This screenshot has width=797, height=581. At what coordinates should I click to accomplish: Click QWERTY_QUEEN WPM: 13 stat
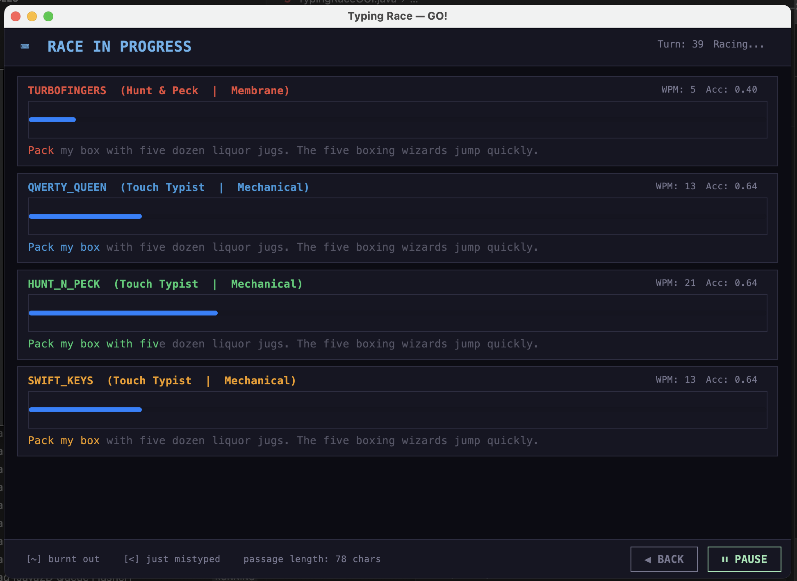point(675,186)
